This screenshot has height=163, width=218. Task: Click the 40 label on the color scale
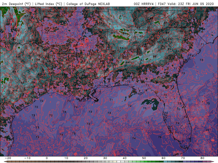click(x=125, y=158)
